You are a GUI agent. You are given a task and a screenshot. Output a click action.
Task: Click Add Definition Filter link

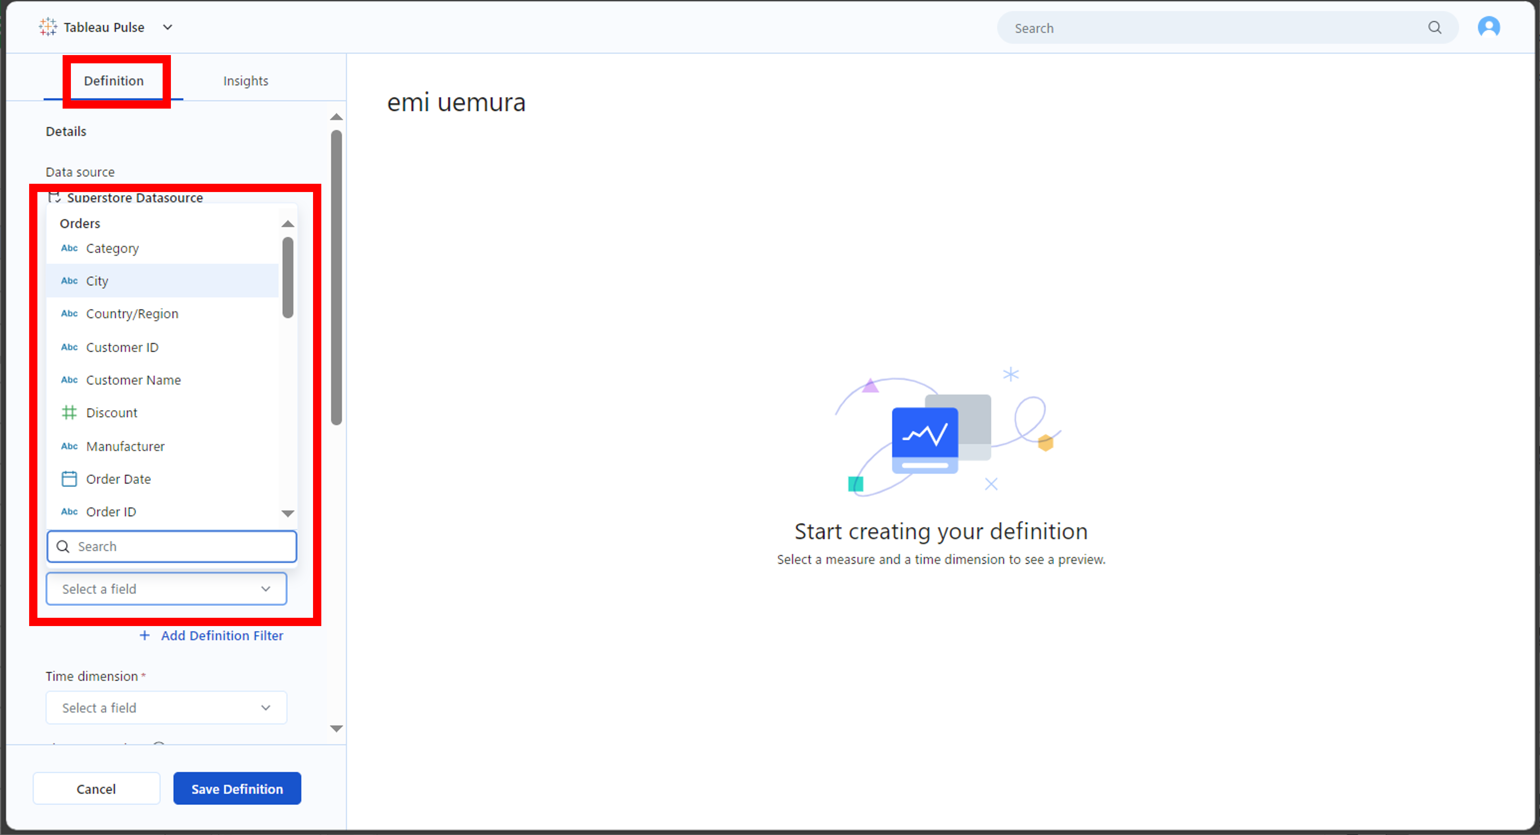[x=222, y=635]
